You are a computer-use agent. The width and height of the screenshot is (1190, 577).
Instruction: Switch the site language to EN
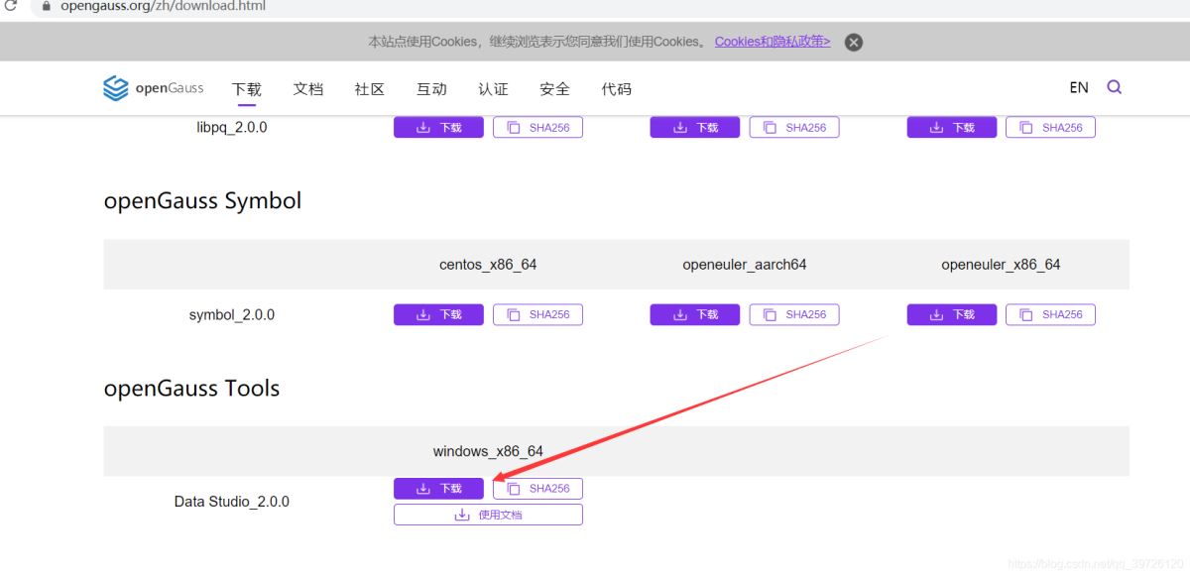click(1078, 87)
